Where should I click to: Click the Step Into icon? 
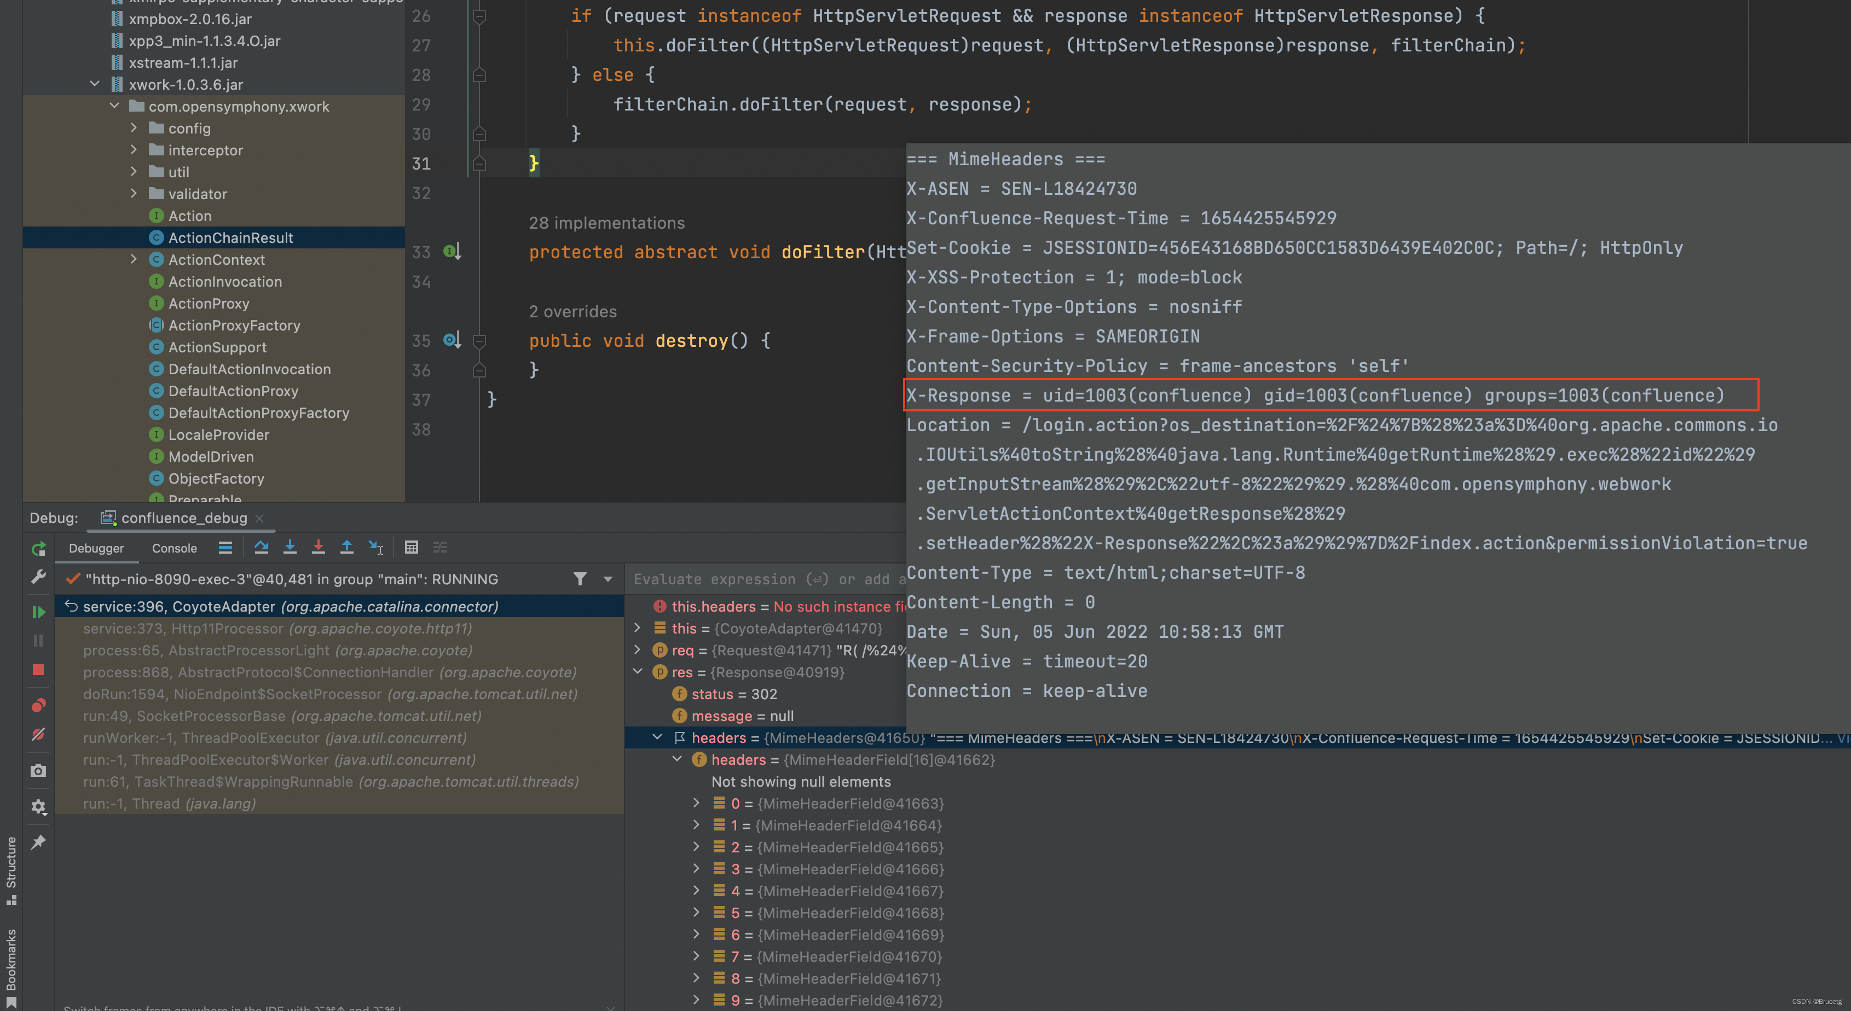290,547
